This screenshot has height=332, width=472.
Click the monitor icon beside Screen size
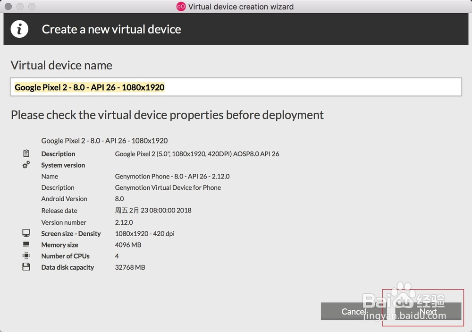pos(26,233)
